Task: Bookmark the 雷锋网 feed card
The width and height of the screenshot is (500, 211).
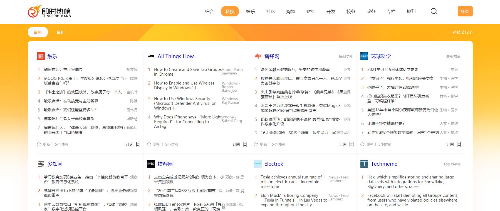Action: [352, 144]
